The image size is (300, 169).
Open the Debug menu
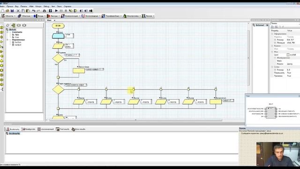click(46, 6)
